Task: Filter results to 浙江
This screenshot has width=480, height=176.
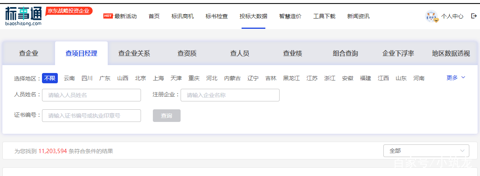Action: (330, 78)
